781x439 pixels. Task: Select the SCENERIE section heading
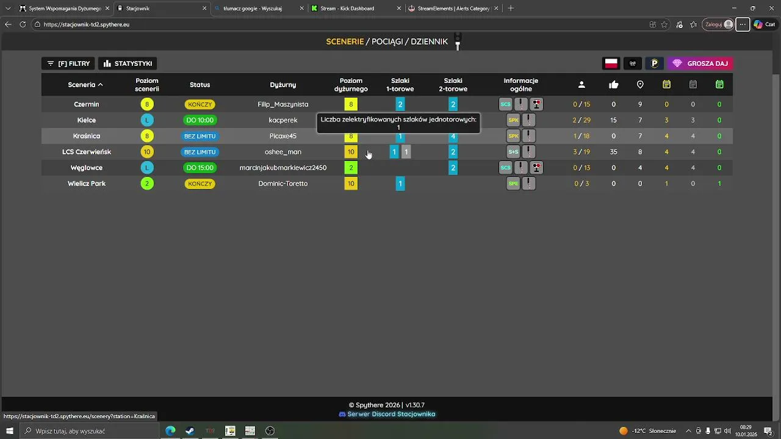[x=345, y=41]
